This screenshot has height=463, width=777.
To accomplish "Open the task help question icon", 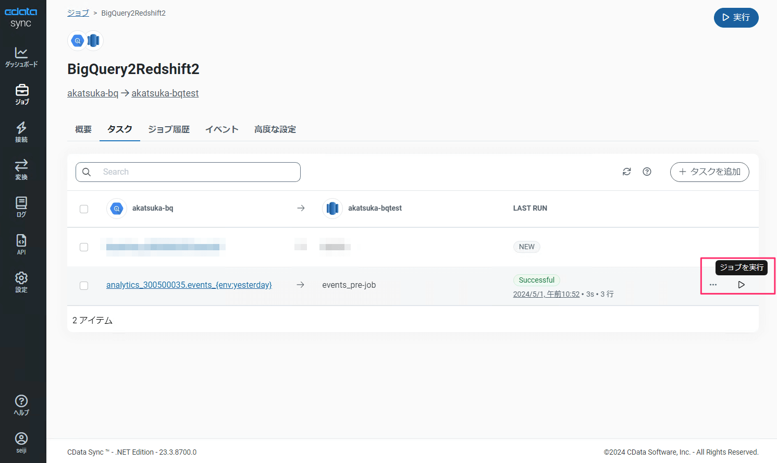I will 647,172.
